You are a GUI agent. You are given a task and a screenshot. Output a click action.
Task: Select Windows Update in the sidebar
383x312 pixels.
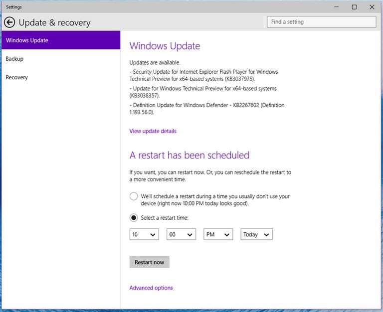click(x=60, y=40)
